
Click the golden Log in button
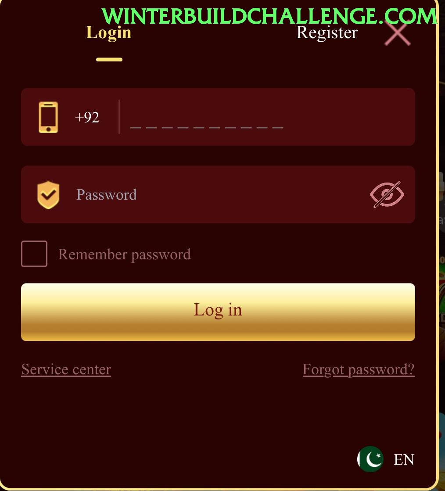click(218, 312)
